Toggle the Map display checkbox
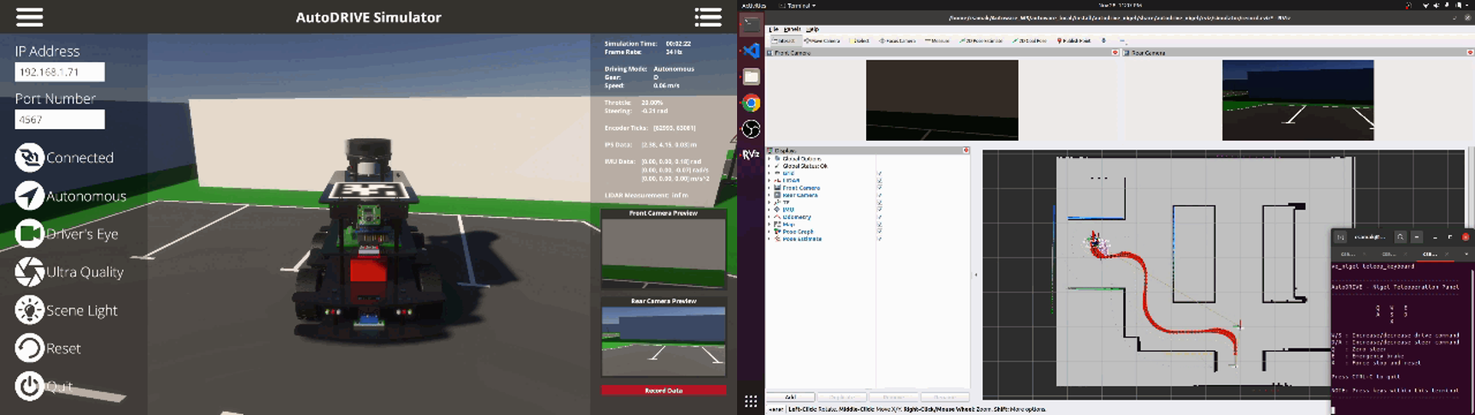 point(879,224)
